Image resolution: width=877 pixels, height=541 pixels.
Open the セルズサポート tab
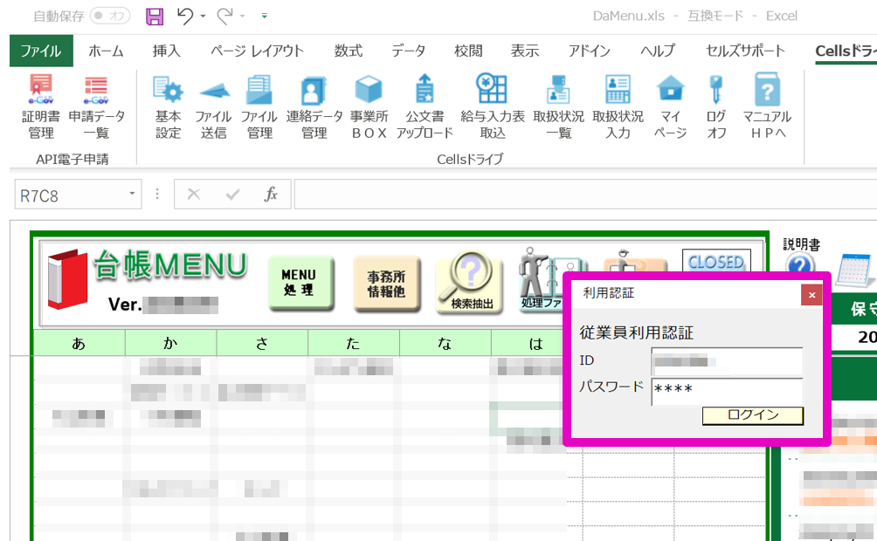point(745,51)
